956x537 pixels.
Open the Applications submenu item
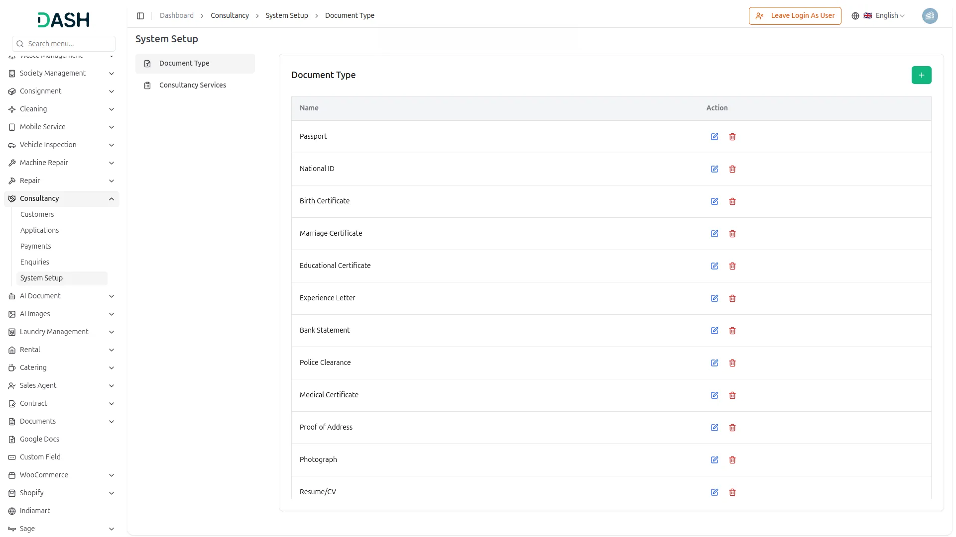coord(39,230)
